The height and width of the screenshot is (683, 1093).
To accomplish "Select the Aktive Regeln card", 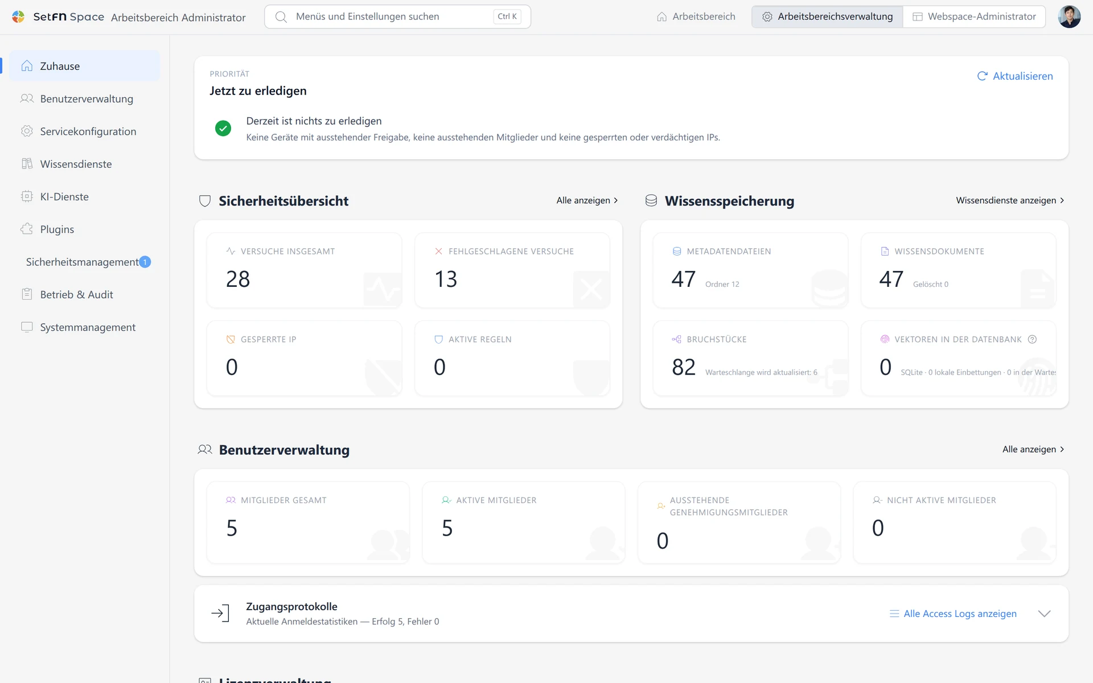I will (512, 359).
